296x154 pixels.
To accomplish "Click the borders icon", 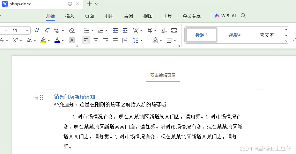I will tap(169, 40).
